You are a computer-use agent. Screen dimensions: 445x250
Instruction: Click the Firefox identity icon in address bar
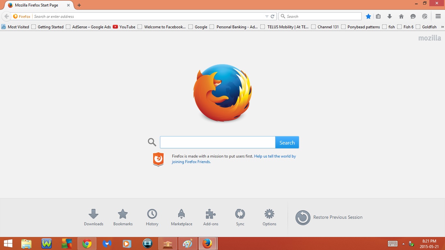click(22, 16)
